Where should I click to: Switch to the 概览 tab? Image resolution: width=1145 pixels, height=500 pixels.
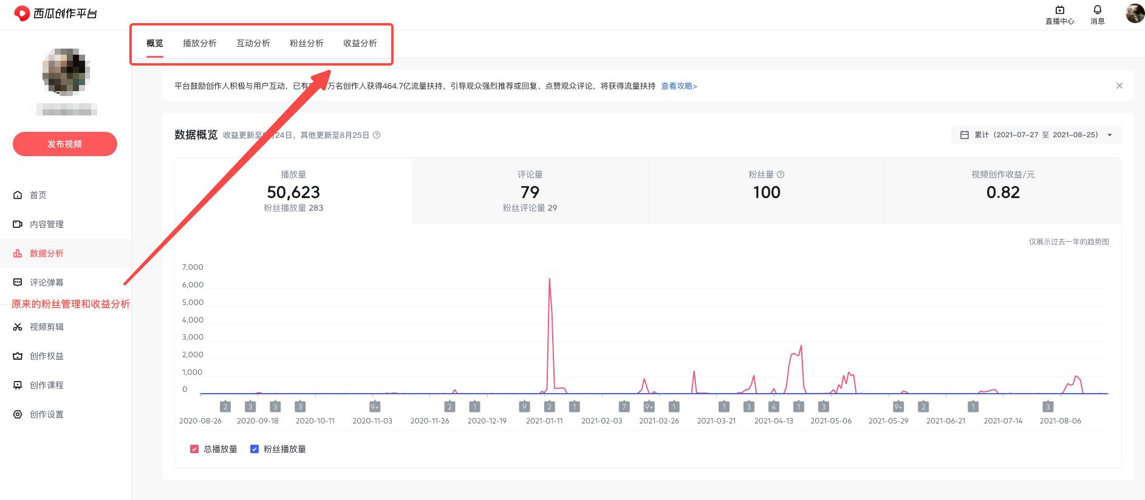pyautogui.click(x=155, y=43)
